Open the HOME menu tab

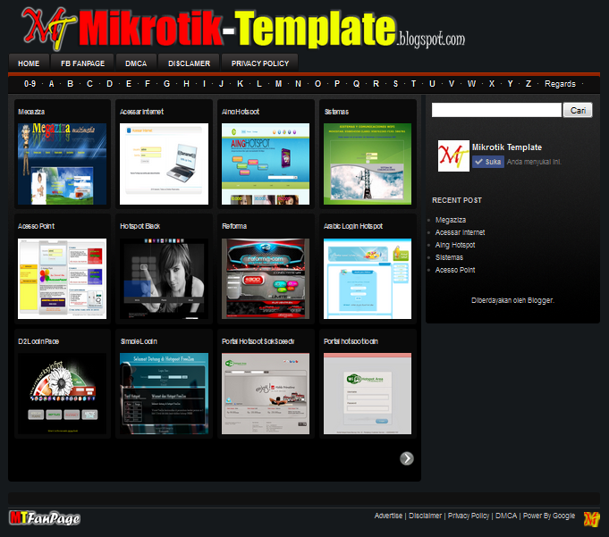tap(29, 63)
